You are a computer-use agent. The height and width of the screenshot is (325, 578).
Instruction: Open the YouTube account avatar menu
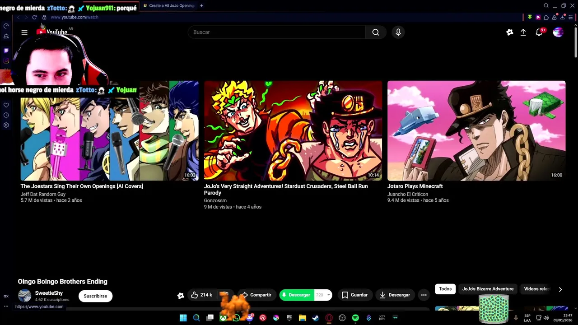pos(558,32)
